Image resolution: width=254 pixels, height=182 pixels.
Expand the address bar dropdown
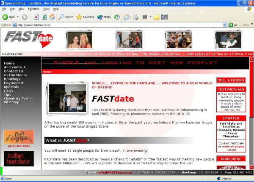[224, 25]
